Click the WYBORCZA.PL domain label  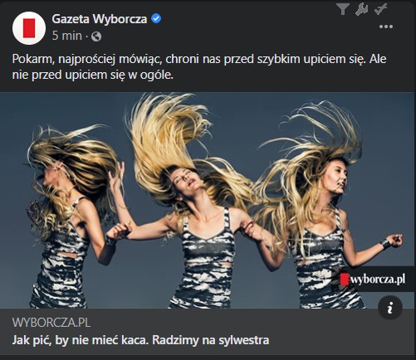[51, 323]
